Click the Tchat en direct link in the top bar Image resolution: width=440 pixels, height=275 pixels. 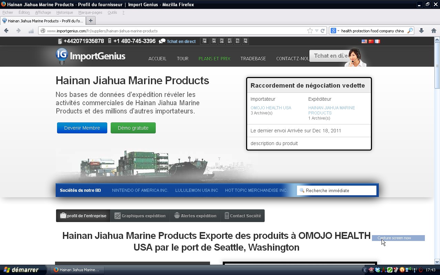(x=181, y=41)
